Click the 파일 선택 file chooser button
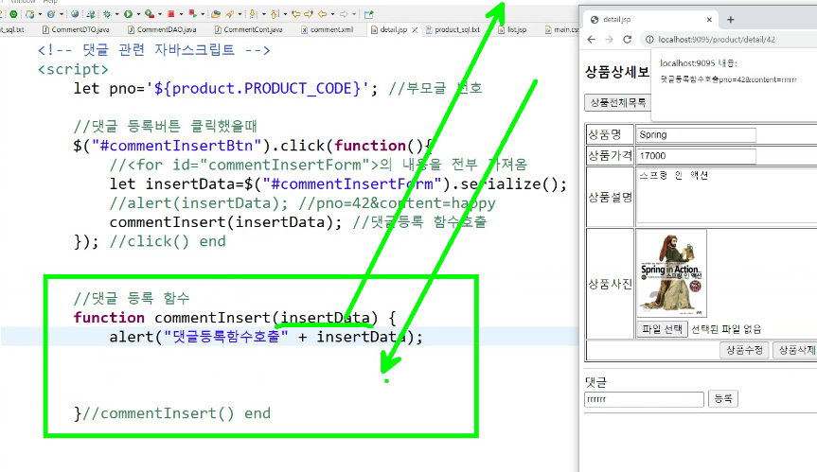 point(662,329)
